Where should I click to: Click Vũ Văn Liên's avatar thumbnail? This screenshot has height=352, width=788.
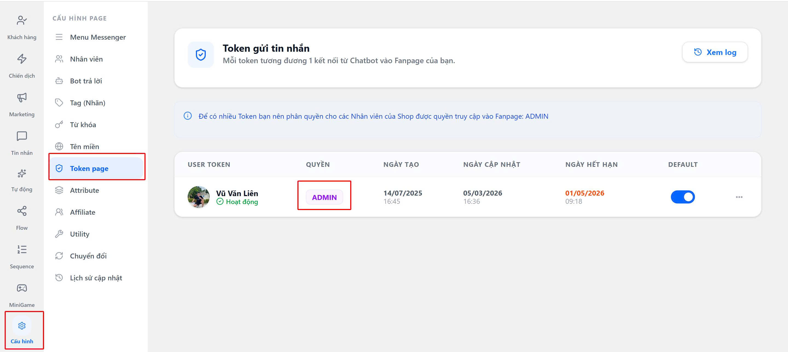coord(199,197)
